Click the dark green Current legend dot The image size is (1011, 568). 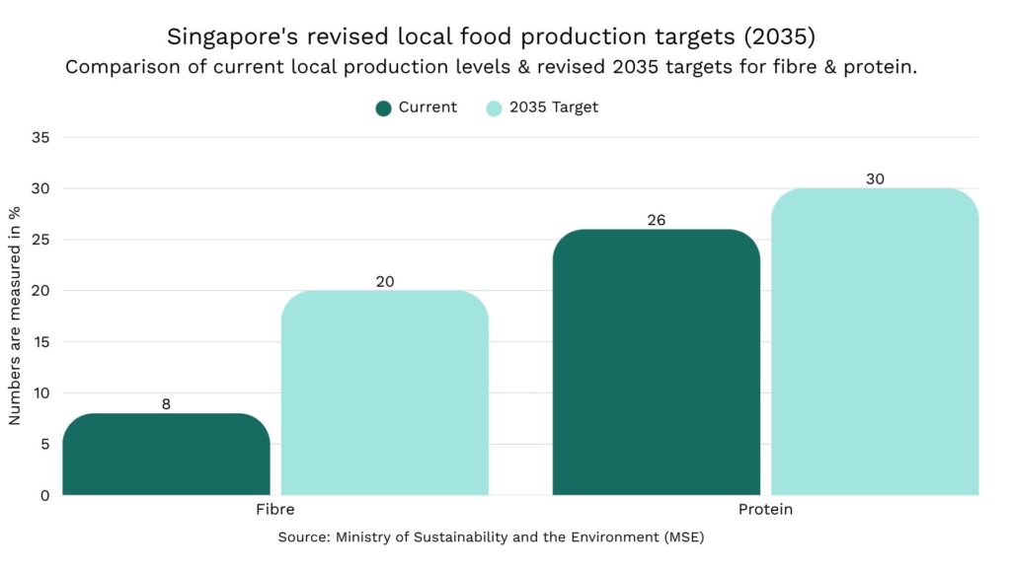click(384, 108)
